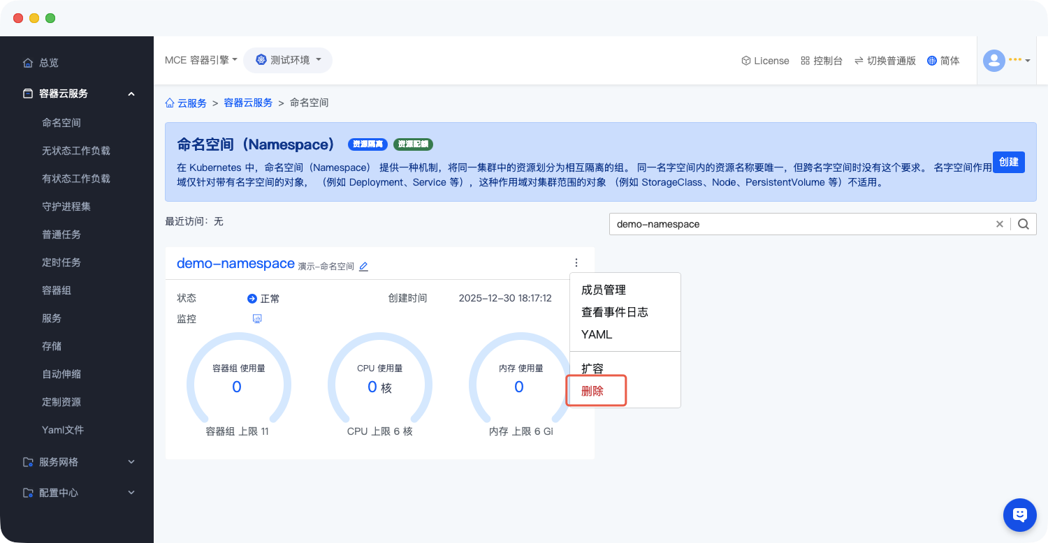Open the monitoring chart icon
1048x543 pixels.
[x=256, y=319]
